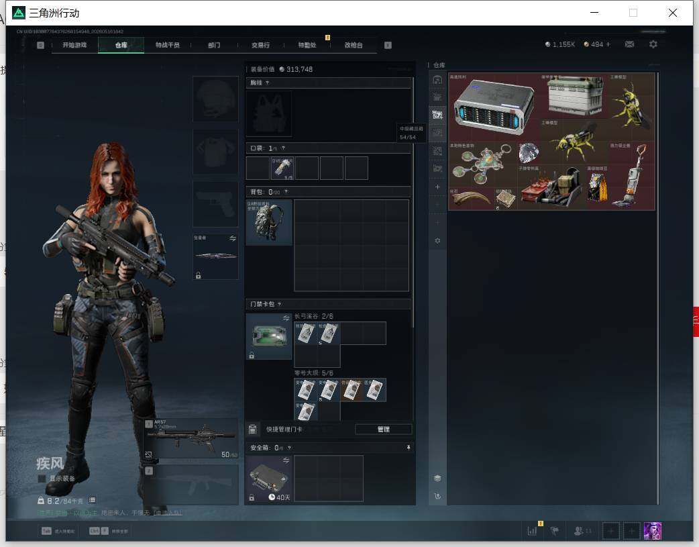Select the vacuum cleaner item in warehouse
The width and height of the screenshot is (699, 547).
click(x=632, y=176)
